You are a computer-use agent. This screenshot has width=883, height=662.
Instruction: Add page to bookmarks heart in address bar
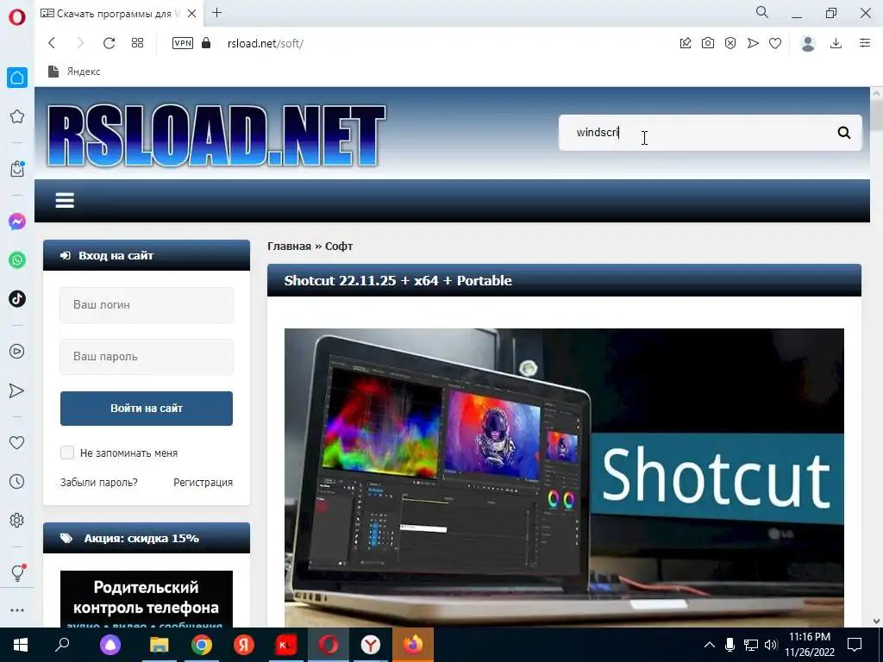[x=775, y=43]
